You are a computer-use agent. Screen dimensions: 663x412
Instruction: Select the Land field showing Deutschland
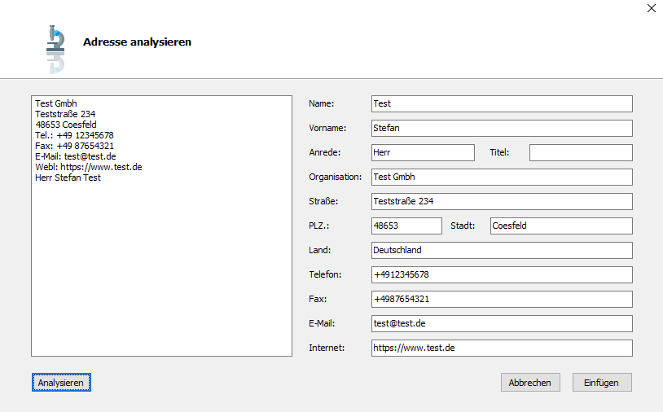point(502,250)
